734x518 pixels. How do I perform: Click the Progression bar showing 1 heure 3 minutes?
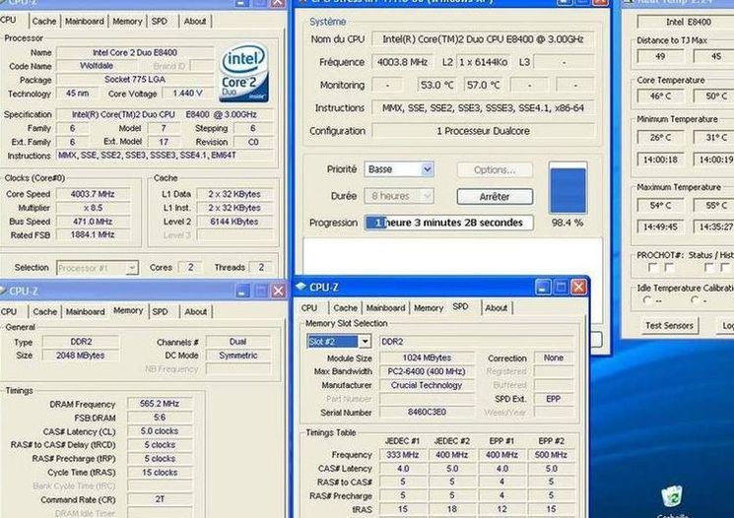click(449, 223)
